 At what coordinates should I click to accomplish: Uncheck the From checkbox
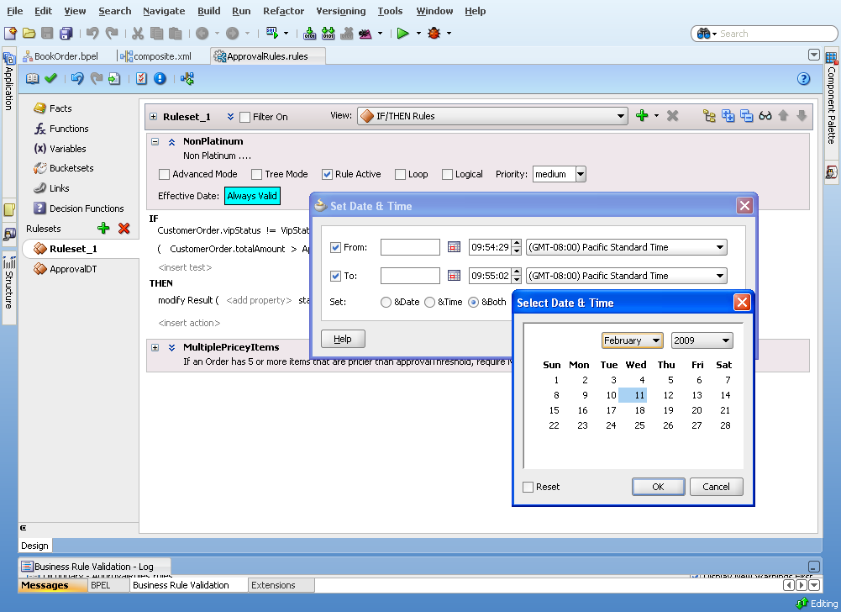point(336,247)
